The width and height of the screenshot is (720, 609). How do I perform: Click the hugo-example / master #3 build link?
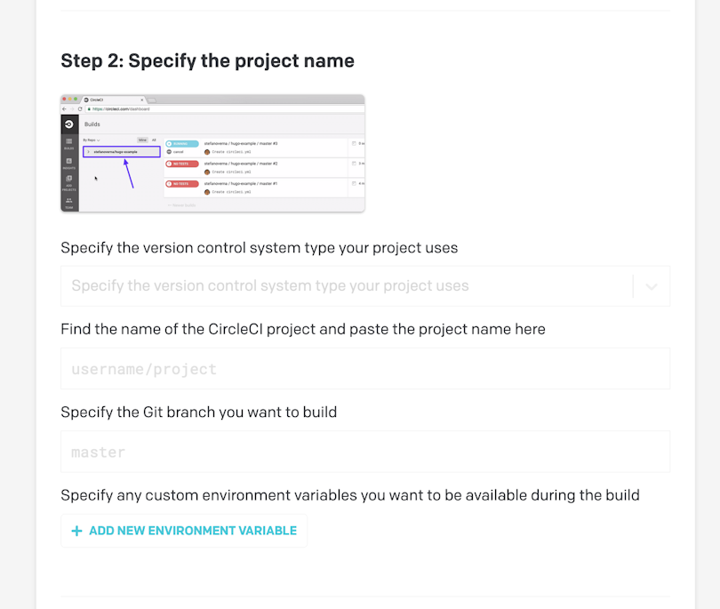pos(241,143)
